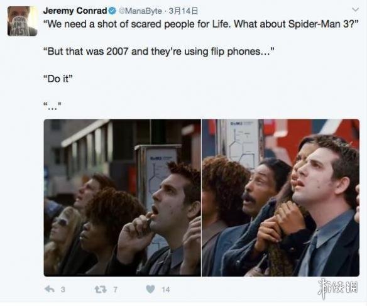The height and width of the screenshot is (306, 367).
Task: Click the reply count 3
Action: pyautogui.click(x=63, y=290)
